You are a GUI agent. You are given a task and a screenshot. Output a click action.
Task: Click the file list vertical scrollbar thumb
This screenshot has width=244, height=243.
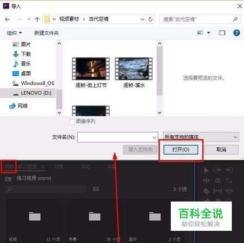(x=160, y=71)
